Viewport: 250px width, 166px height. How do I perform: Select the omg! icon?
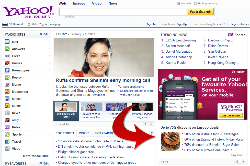(x=7, y=120)
